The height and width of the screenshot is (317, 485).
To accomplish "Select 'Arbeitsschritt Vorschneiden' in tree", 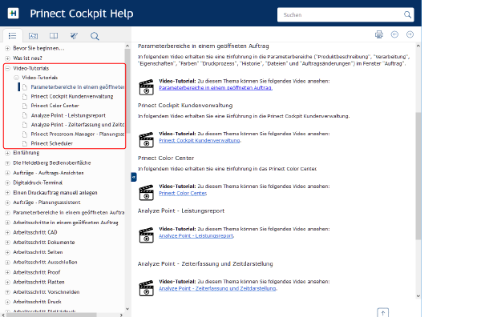I will 46,292.
